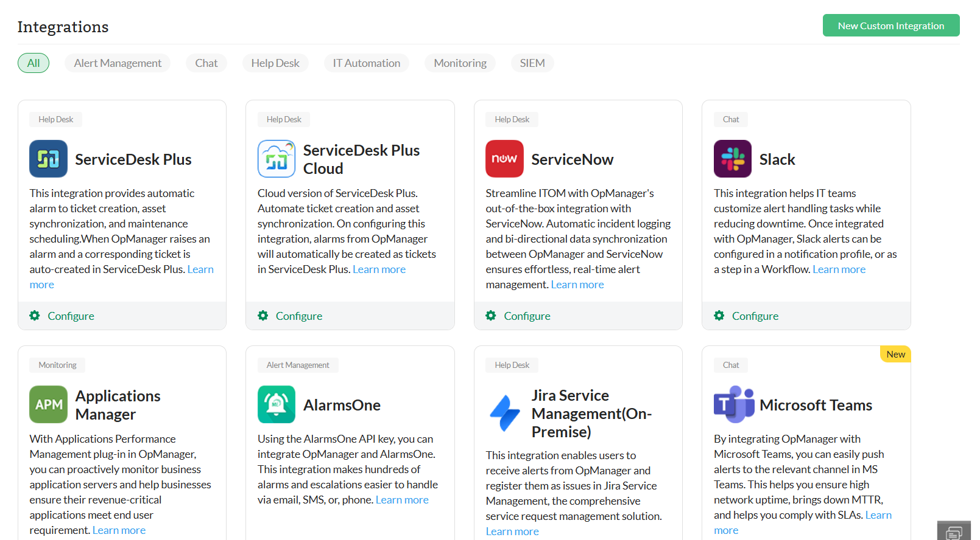980x540 pixels.
Task: Click the ServiceDesk Plus logo icon
Action: tap(48, 159)
